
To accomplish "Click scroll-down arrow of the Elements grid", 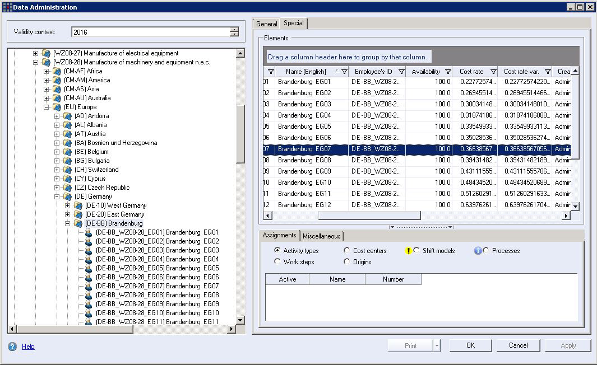I will 575,207.
